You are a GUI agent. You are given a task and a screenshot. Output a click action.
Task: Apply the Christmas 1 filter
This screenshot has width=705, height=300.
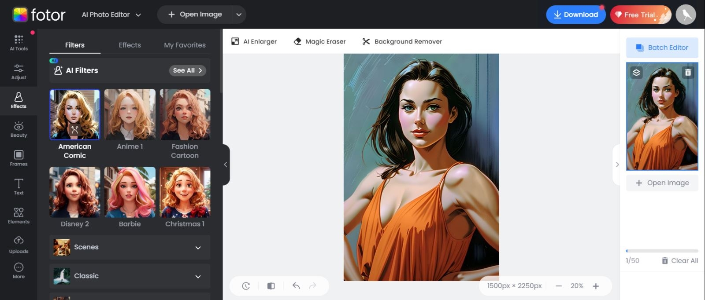185,192
